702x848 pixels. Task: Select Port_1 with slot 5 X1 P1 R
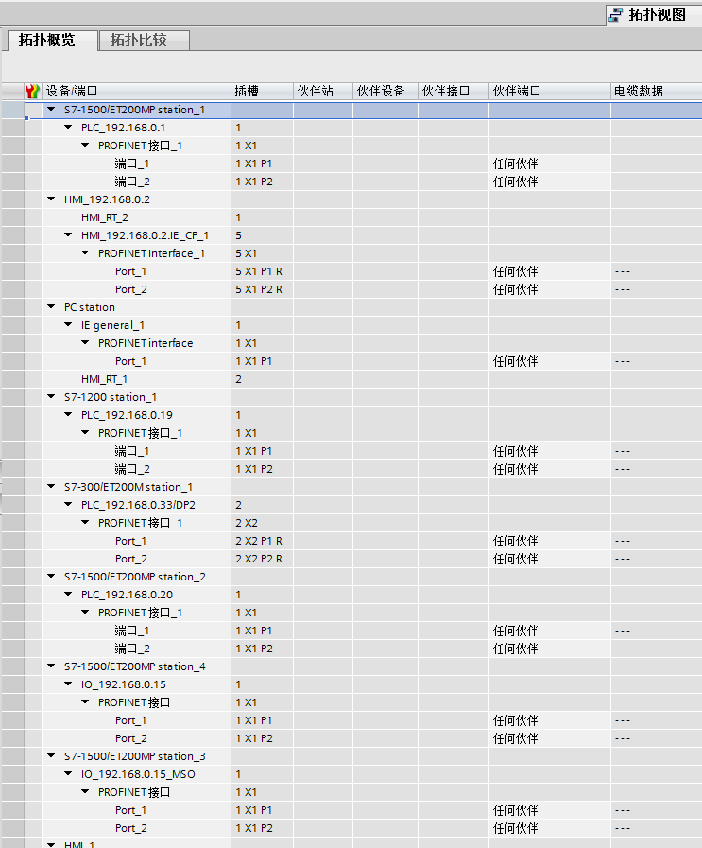(130, 271)
